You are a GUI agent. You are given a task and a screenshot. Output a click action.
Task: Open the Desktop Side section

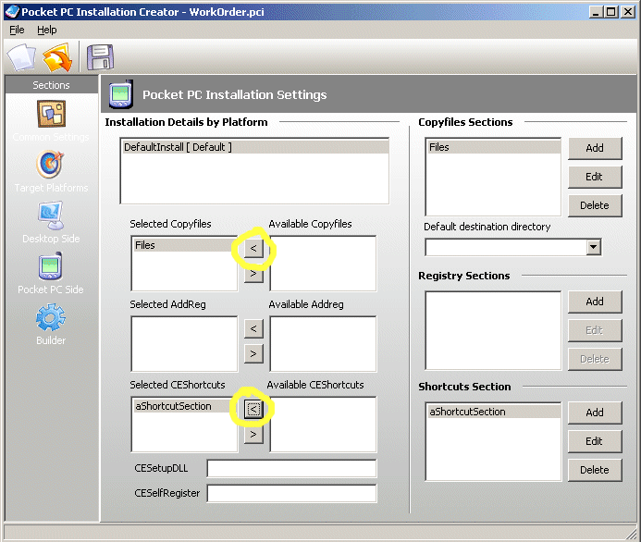pos(51,222)
